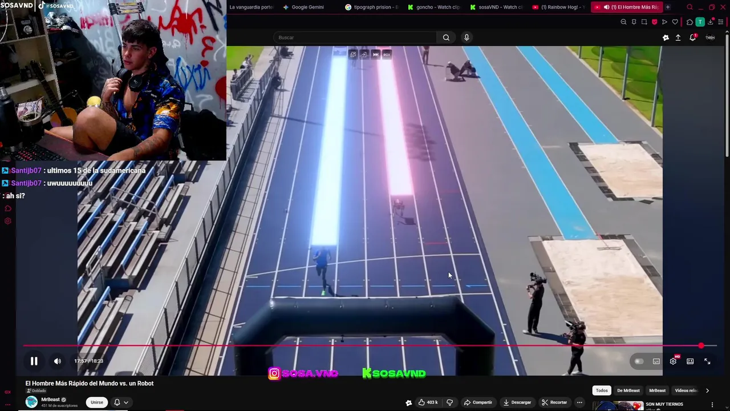Image resolution: width=730 pixels, height=411 pixels.
Task: Open a new browser tab
Action: (x=668, y=7)
